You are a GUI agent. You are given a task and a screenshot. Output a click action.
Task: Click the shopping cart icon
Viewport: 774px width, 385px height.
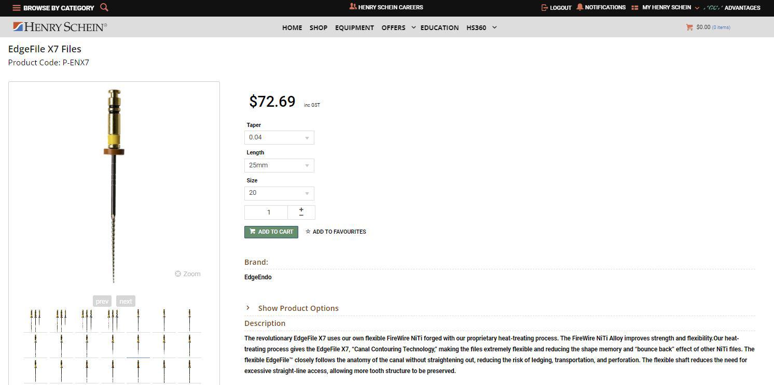click(689, 27)
